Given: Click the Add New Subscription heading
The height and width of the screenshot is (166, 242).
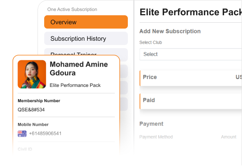Looking at the screenshot, I should click(170, 31).
